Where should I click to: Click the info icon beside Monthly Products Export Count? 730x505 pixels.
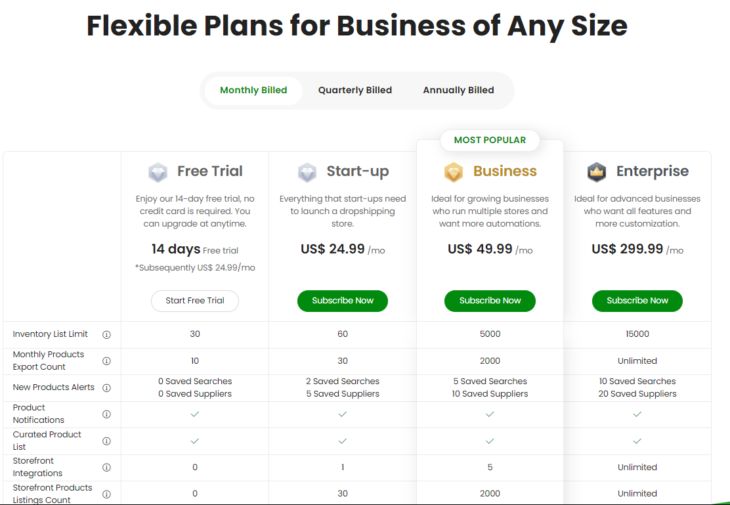106,361
